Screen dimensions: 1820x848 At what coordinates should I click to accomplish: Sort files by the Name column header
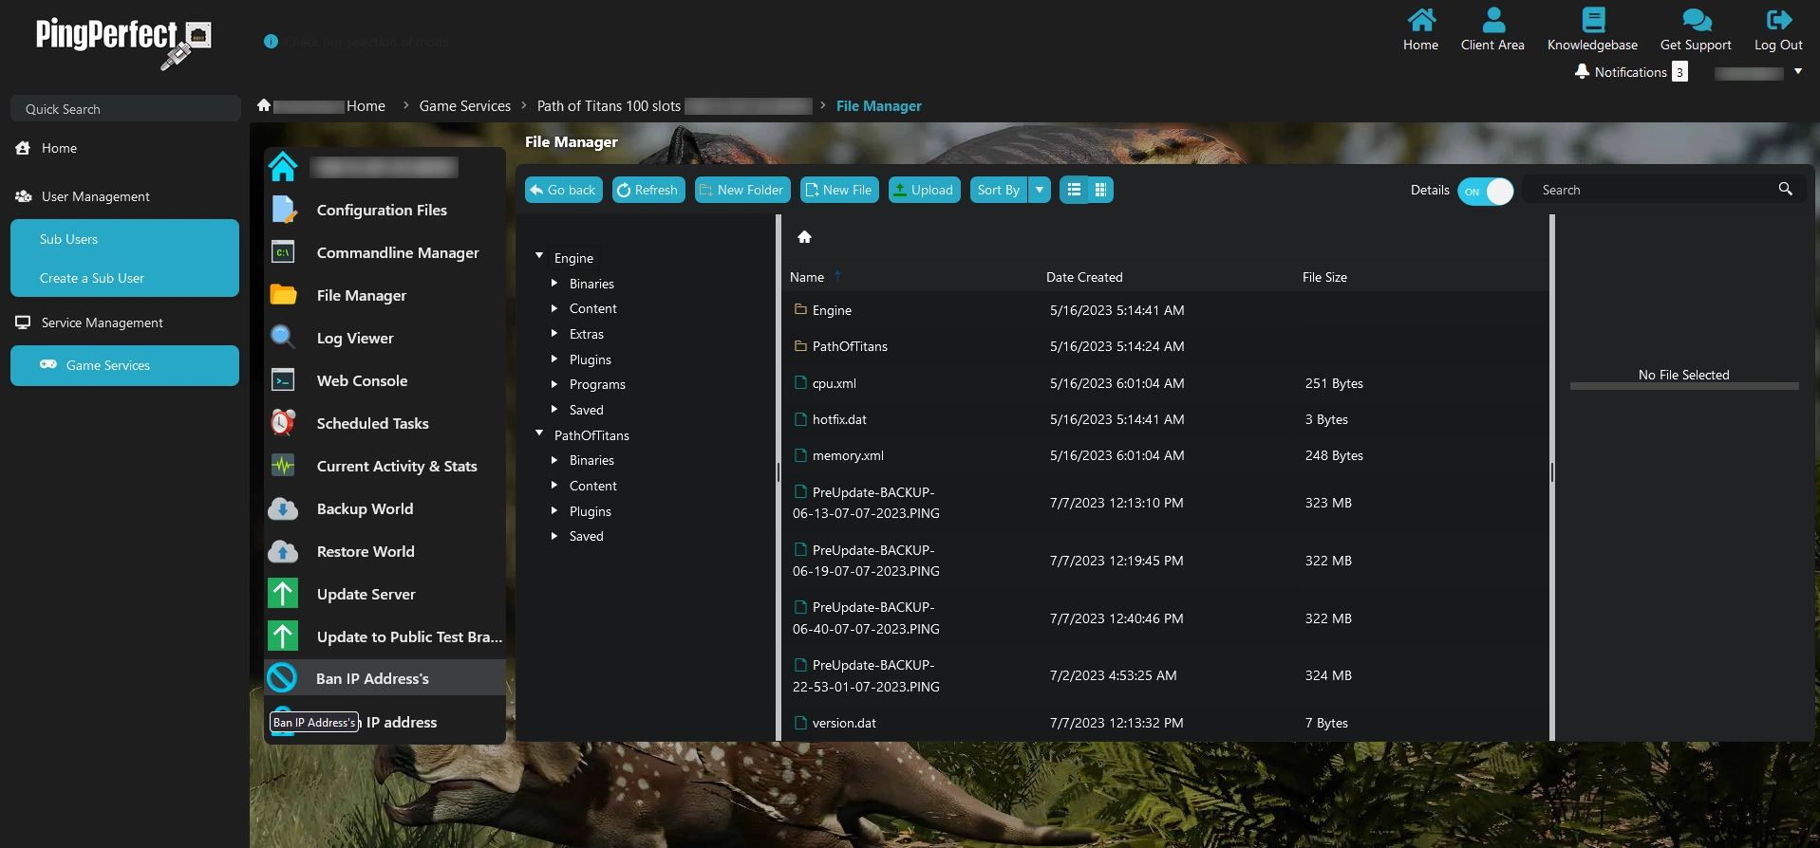coord(807,277)
